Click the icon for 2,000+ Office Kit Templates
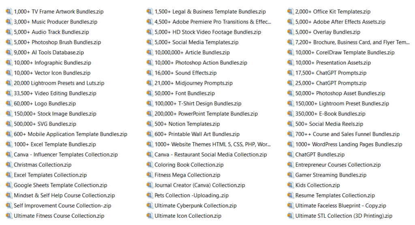 coord(290,12)
